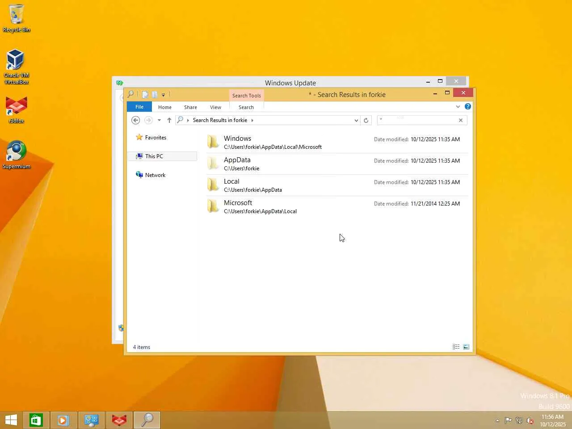Maximize the Search Results window
Screen dimensions: 572x429
click(x=447, y=93)
